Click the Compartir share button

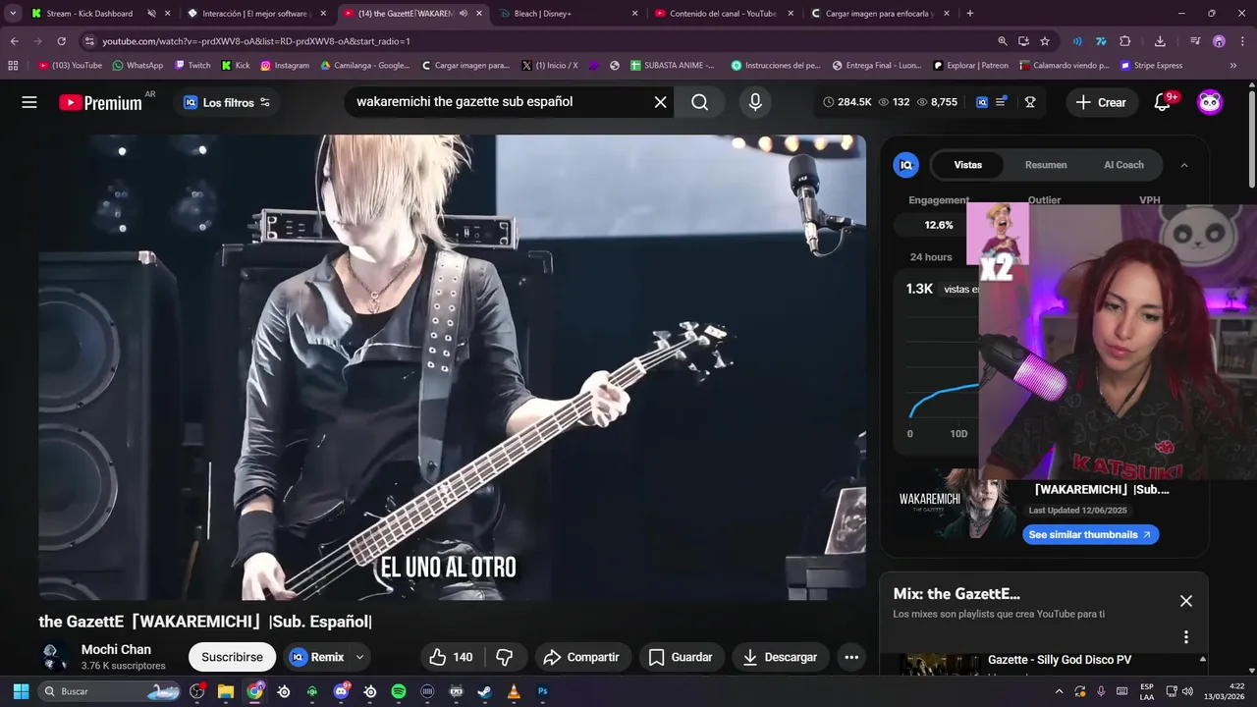click(x=581, y=657)
